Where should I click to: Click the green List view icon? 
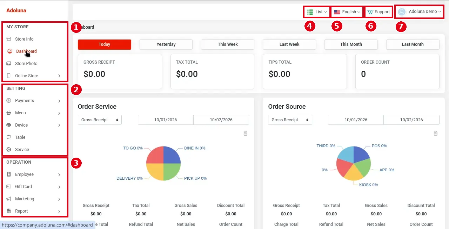tap(310, 12)
